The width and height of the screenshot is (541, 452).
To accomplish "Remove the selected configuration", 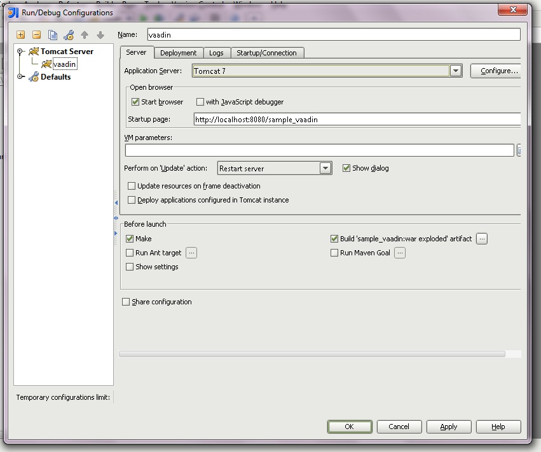I will coord(36,35).
